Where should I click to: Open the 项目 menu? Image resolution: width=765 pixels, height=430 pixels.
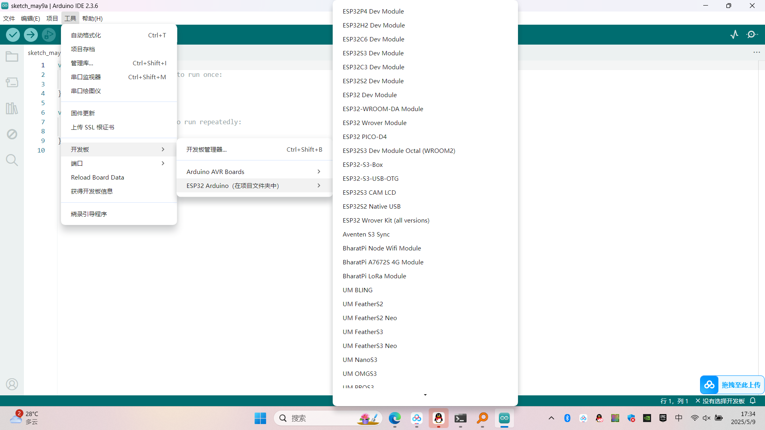point(52,18)
